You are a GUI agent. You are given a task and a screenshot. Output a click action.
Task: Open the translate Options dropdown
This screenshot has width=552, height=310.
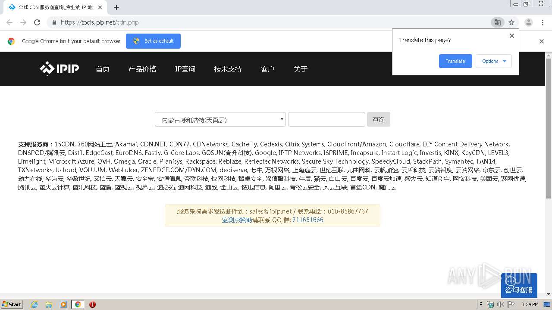click(494, 61)
